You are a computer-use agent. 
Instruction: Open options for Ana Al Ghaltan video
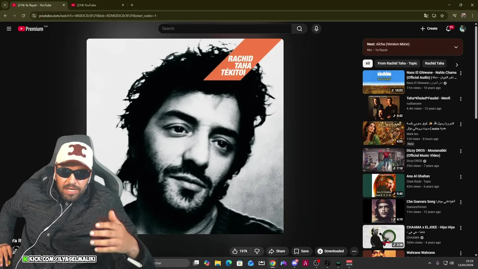(460, 177)
